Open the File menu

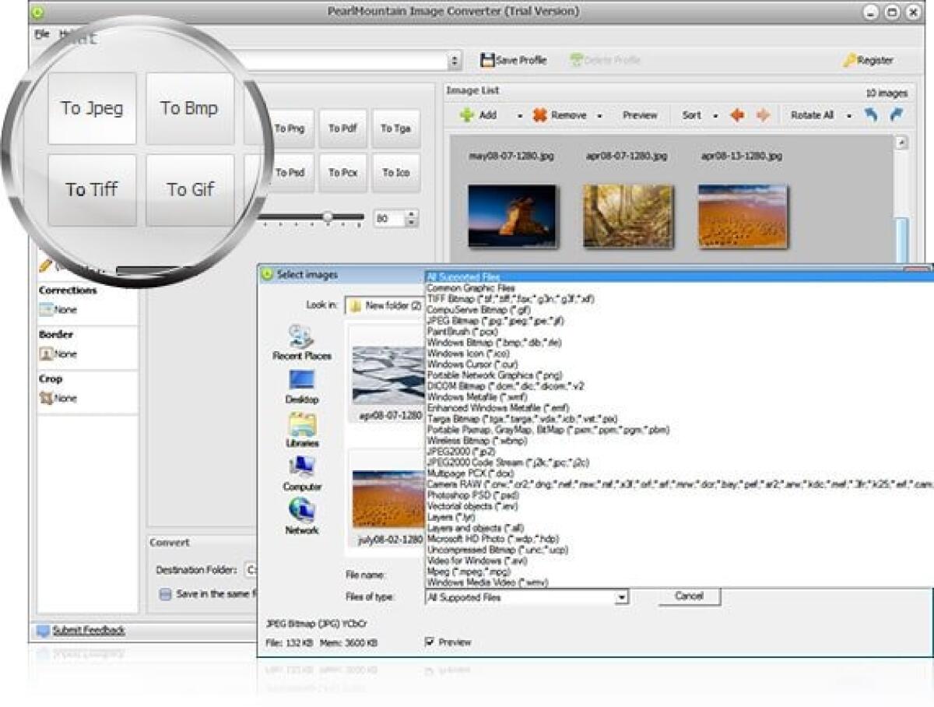[x=43, y=35]
